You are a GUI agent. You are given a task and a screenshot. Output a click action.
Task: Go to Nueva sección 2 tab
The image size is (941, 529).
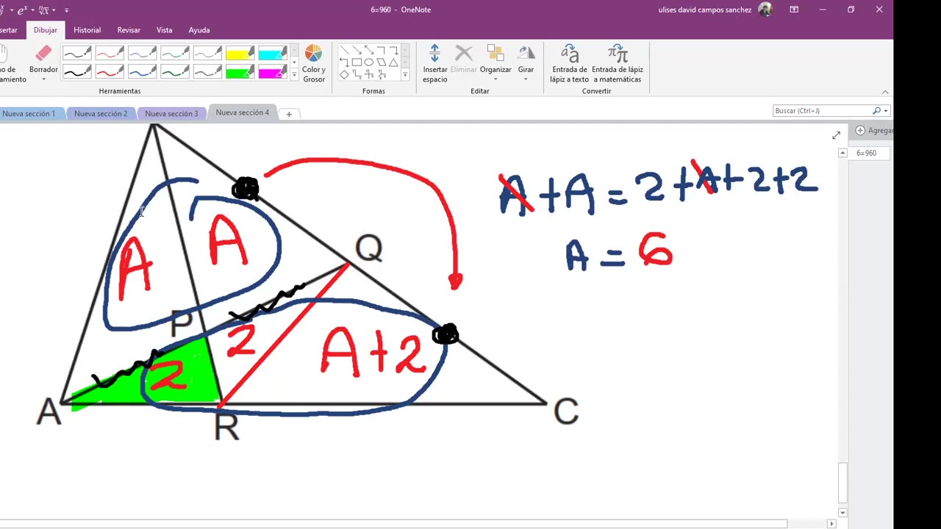[x=101, y=114]
